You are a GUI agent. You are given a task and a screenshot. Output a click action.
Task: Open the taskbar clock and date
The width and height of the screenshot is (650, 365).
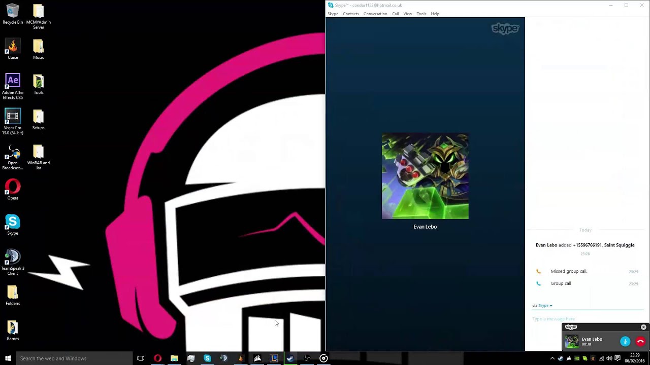(635, 358)
